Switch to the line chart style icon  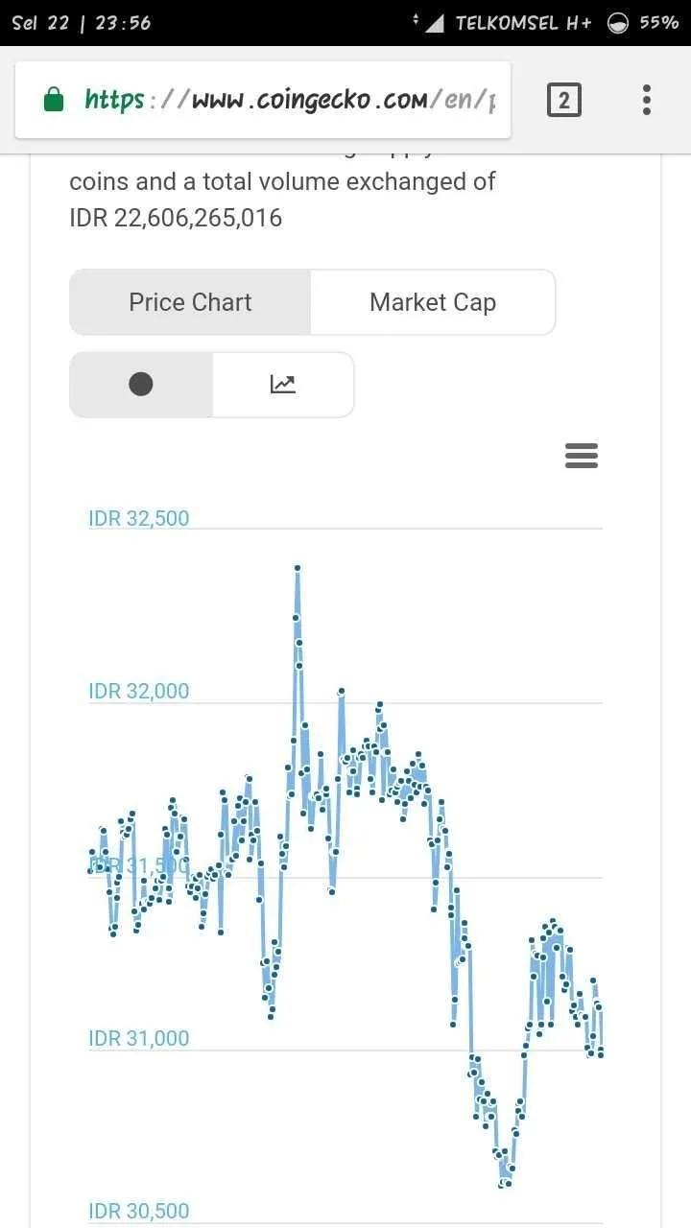[283, 385]
